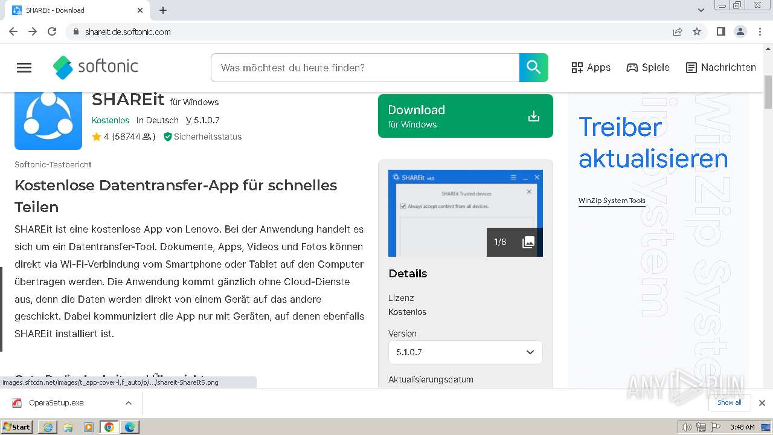Viewport: 773px width, 435px height.
Task: Open the Softonic hamburger menu
Action: point(24,68)
